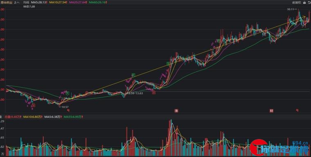The width and height of the screenshot is (311, 157).
Task: Click the volume MA5:6.38万 label
Action: click(x=53, y=117)
